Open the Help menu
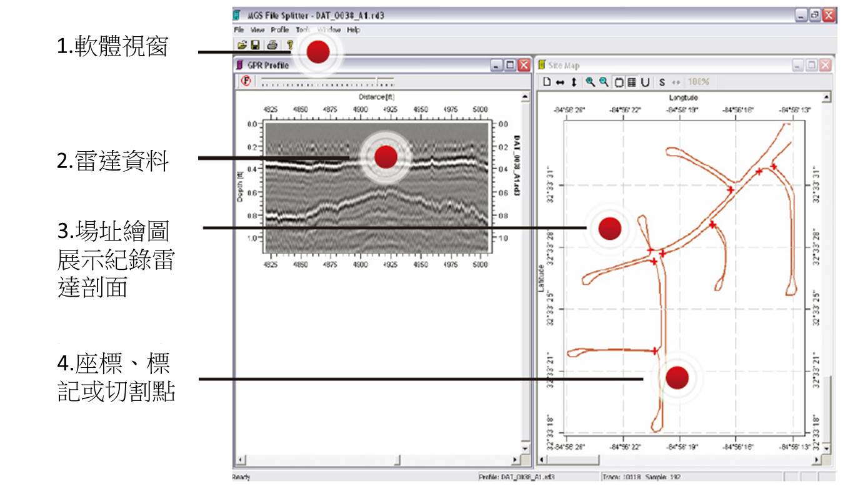The height and width of the screenshot is (489, 863). point(354,29)
